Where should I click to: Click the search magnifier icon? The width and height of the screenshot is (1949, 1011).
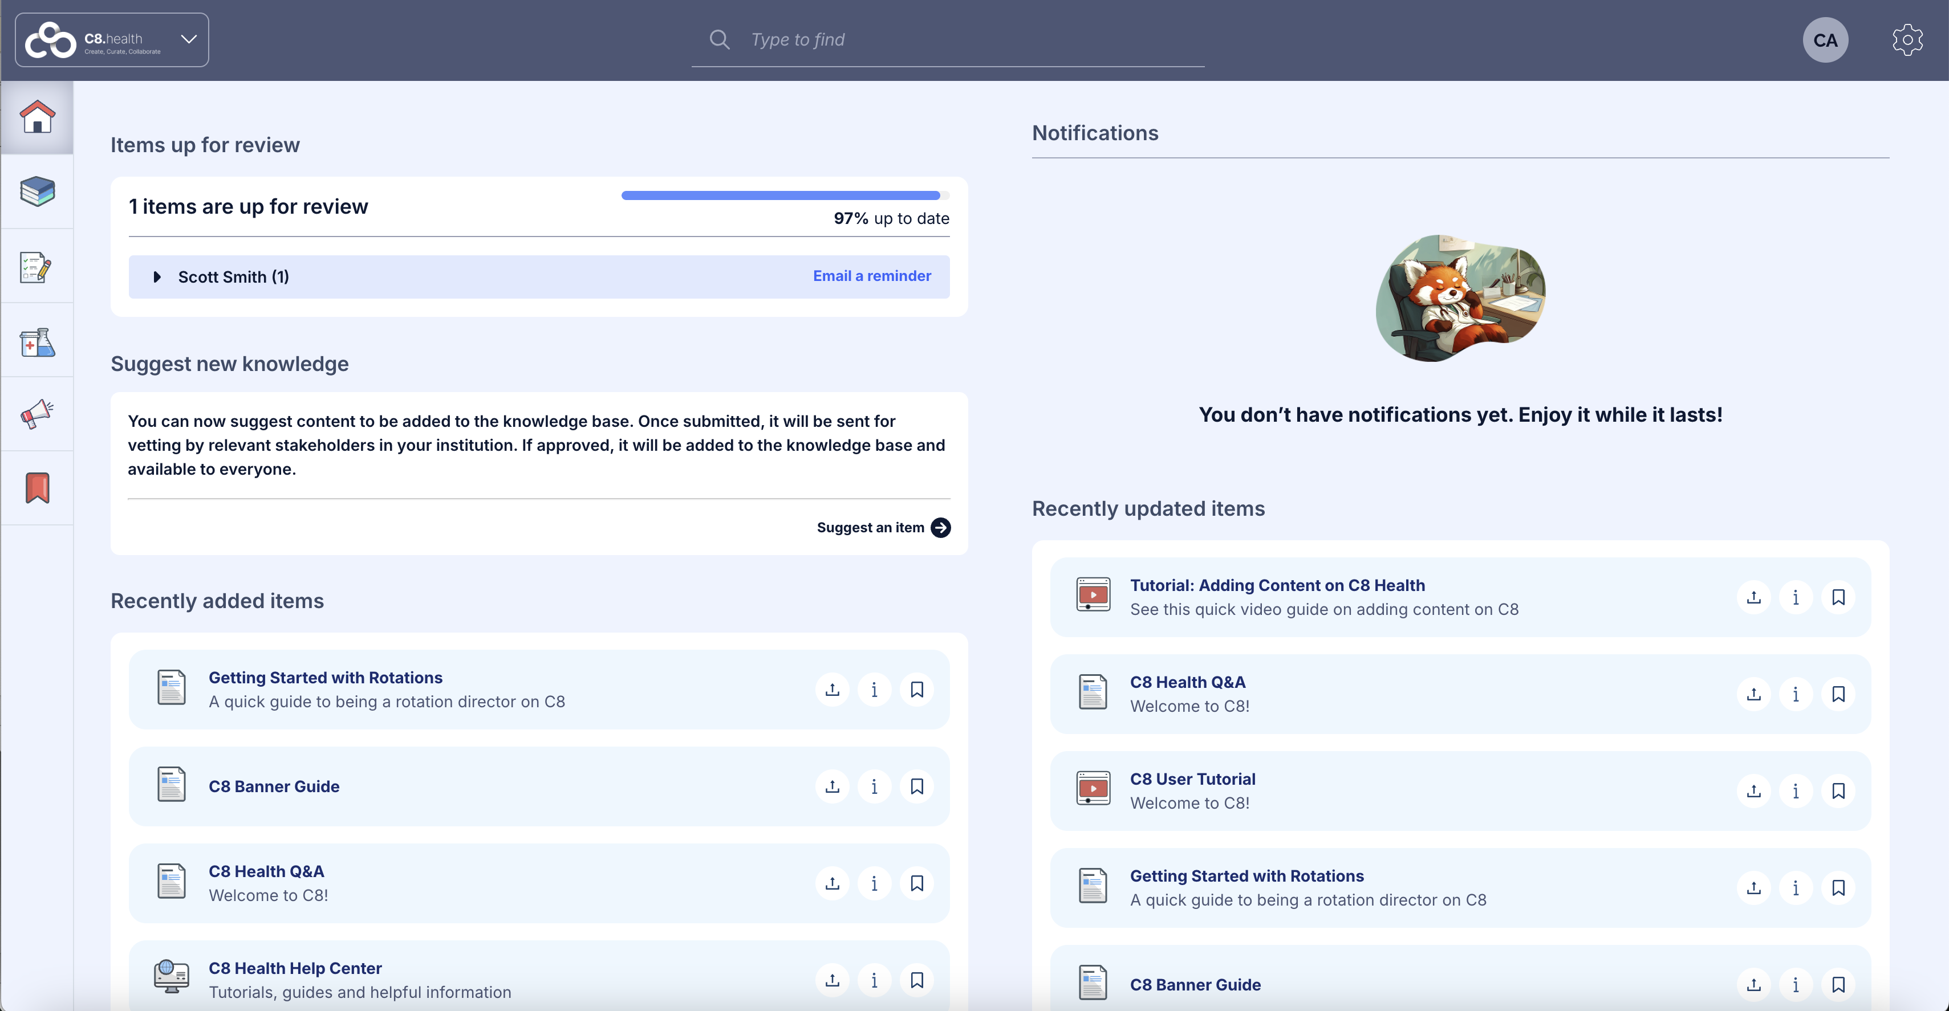(720, 39)
